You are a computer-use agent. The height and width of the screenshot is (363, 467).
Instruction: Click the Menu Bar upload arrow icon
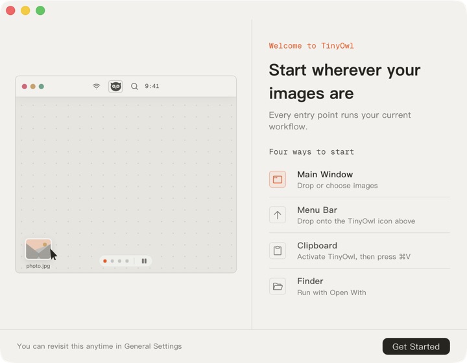coord(278,215)
